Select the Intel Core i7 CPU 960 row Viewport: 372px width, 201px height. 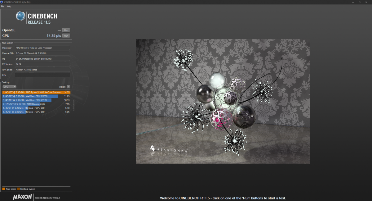point(36,108)
